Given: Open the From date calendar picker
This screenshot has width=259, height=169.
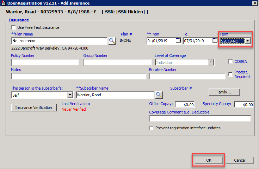Looking at the screenshot, I should 178,40.
